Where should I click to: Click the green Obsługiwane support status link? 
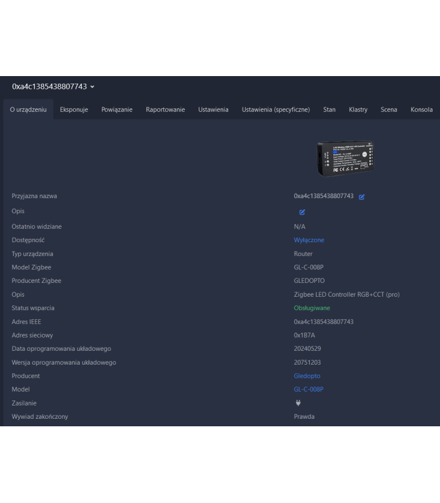pyautogui.click(x=312, y=308)
